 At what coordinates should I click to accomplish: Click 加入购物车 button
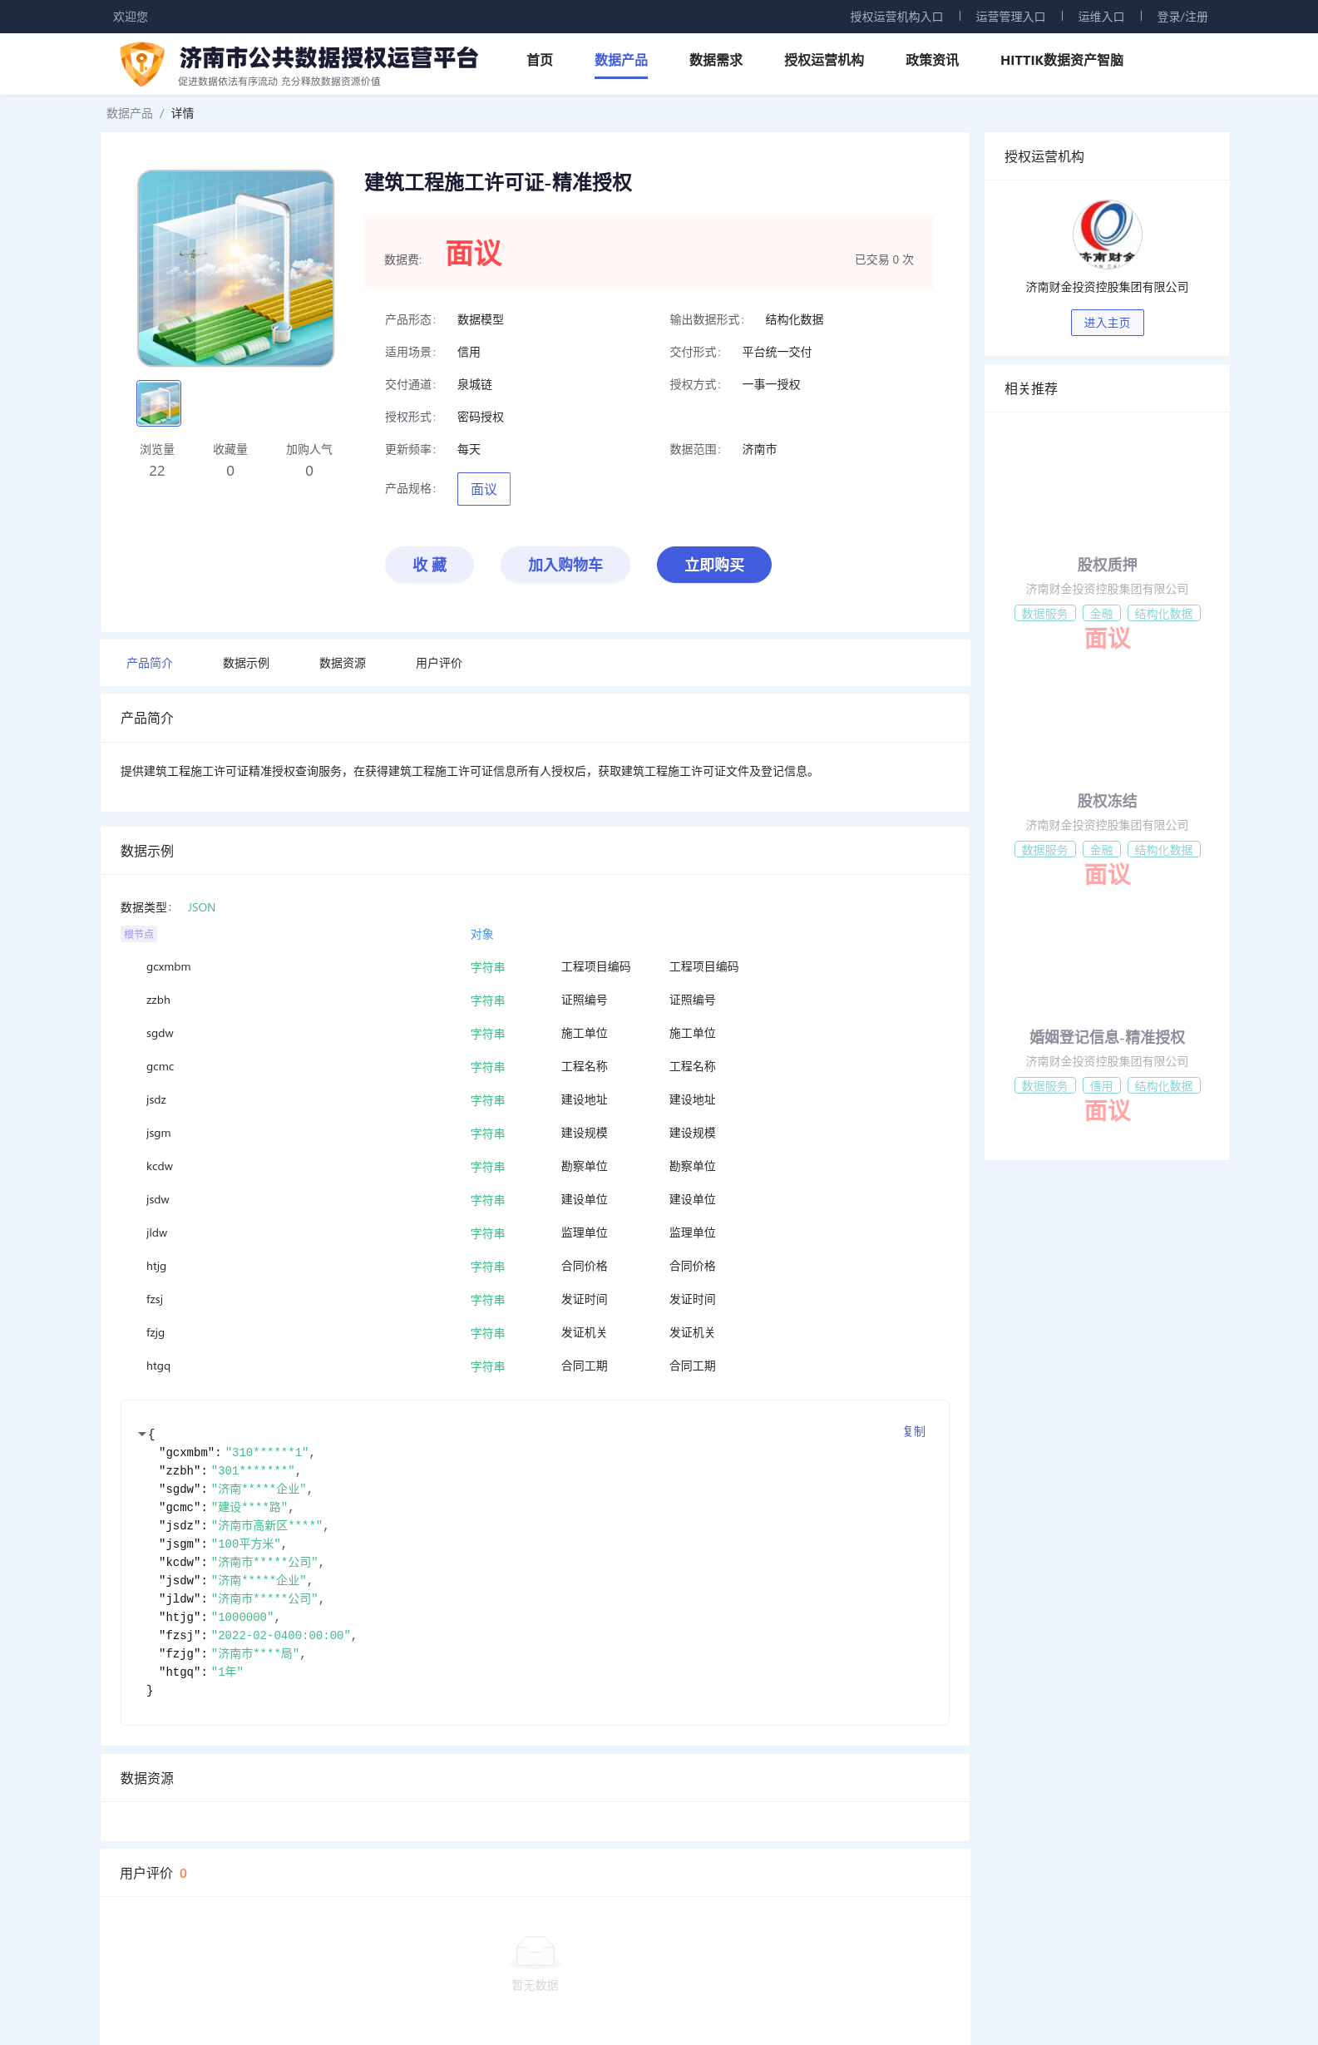565,564
